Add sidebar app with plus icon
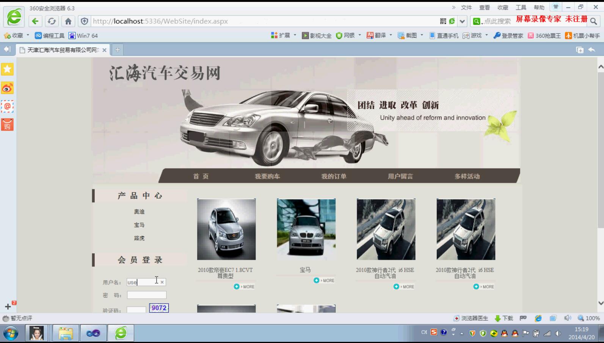This screenshot has height=343, width=604. 8,306
